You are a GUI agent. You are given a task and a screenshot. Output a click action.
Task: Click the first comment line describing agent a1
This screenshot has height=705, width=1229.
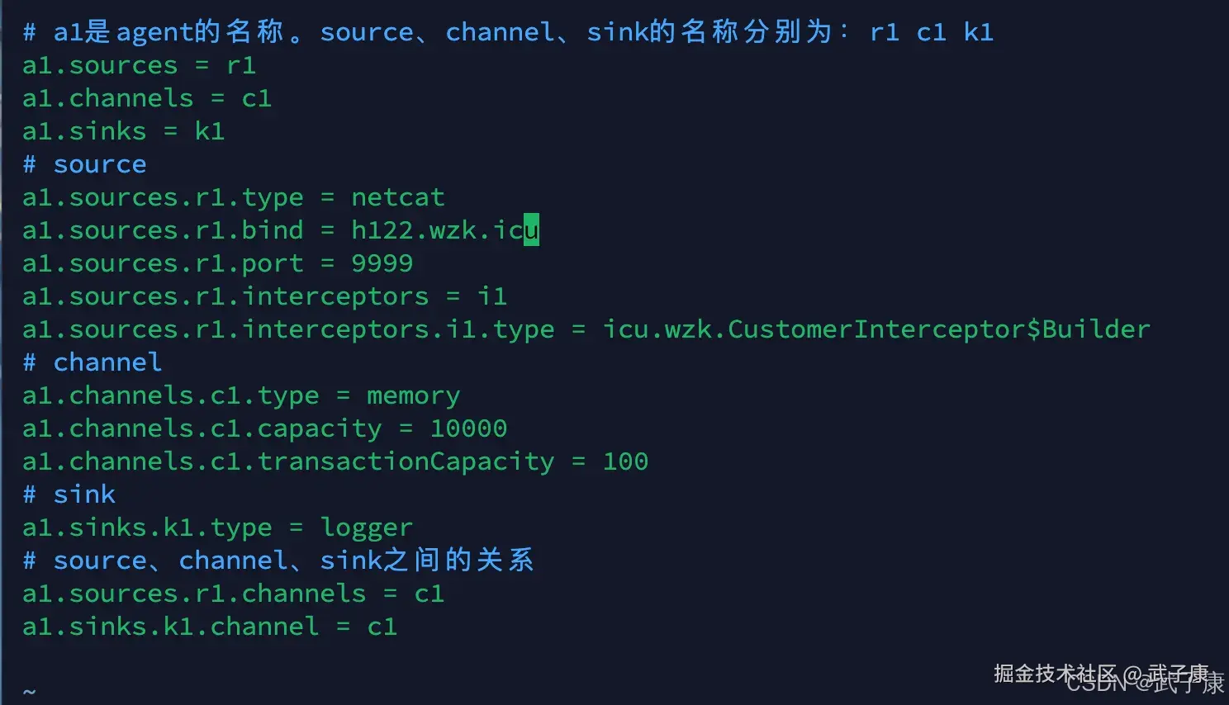507,32
